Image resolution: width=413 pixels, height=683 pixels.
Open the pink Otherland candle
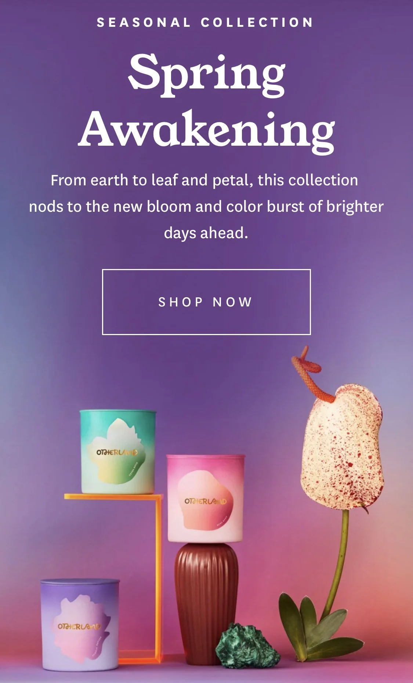206,498
